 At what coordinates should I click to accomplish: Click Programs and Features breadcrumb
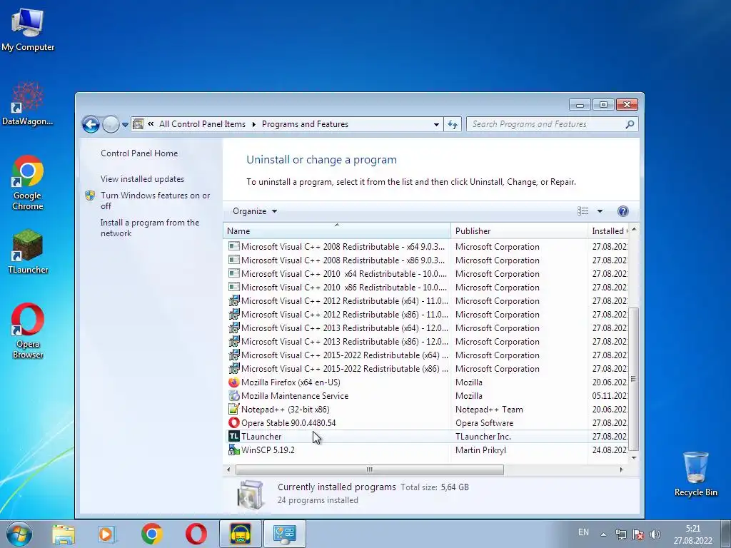(x=305, y=124)
